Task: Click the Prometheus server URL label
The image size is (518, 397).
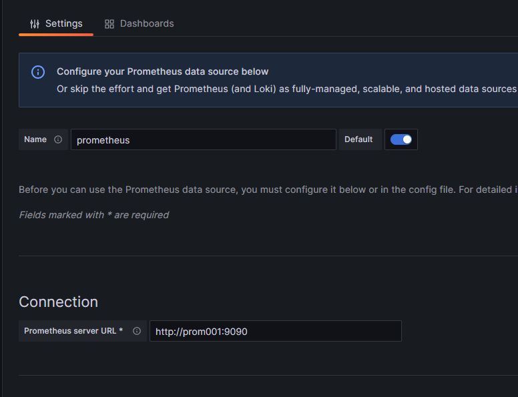Action: [x=70, y=331]
